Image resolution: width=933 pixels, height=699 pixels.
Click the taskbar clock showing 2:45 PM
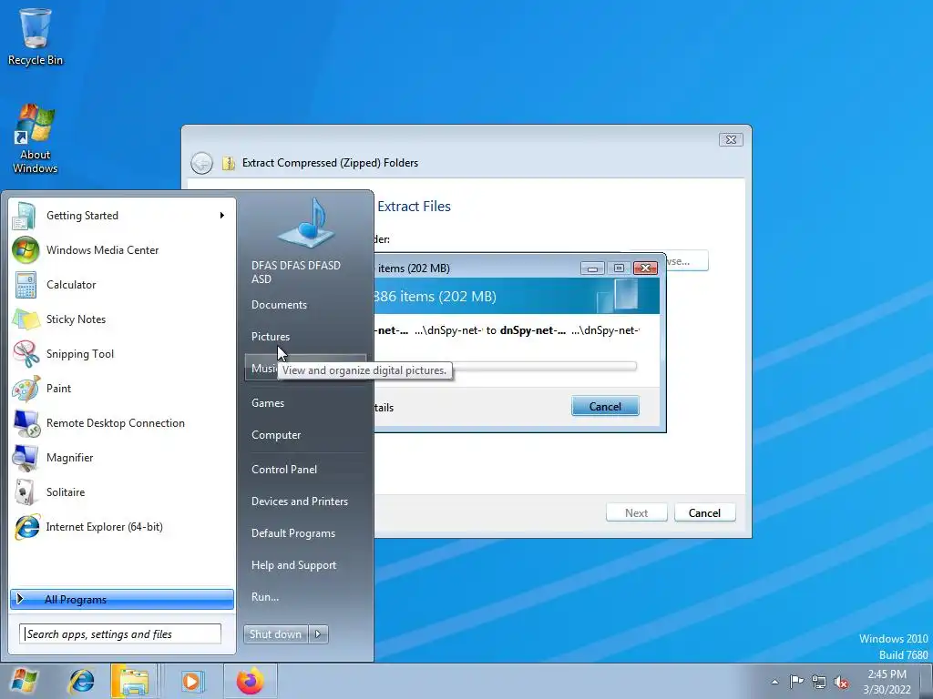click(x=887, y=682)
